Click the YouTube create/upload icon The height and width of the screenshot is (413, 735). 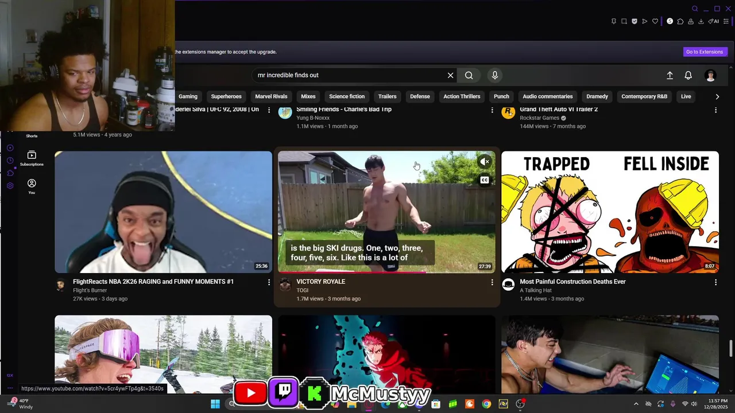[670, 76]
